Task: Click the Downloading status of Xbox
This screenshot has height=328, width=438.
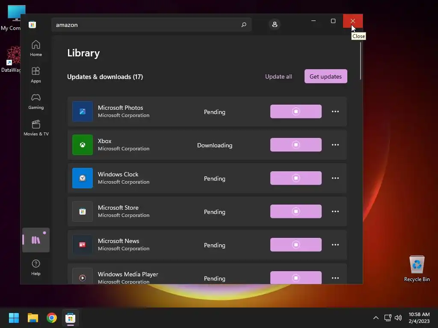Action: (215, 145)
